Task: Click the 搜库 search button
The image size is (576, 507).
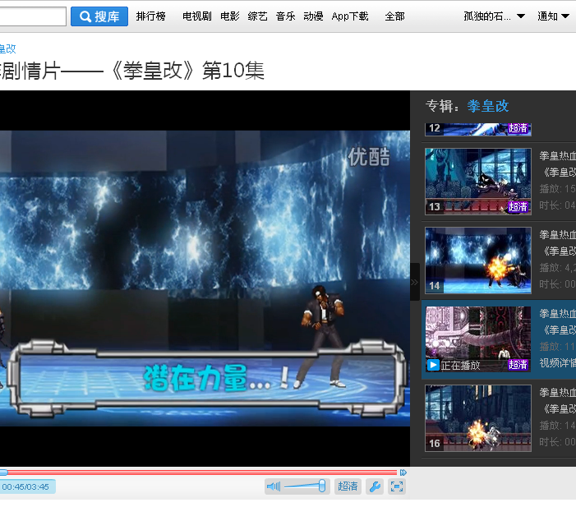Action: (99, 16)
